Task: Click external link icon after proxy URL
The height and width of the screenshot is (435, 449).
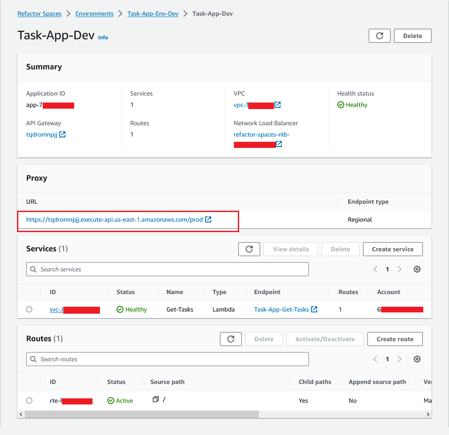Action: pos(208,219)
